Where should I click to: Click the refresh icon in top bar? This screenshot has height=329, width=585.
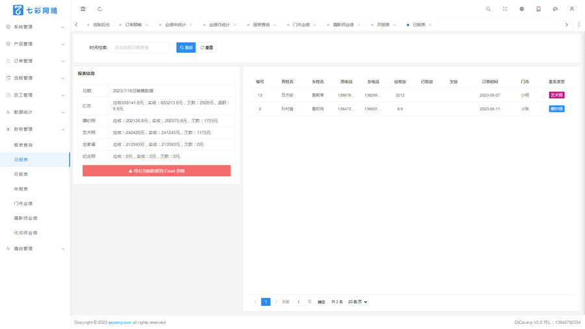point(99,9)
